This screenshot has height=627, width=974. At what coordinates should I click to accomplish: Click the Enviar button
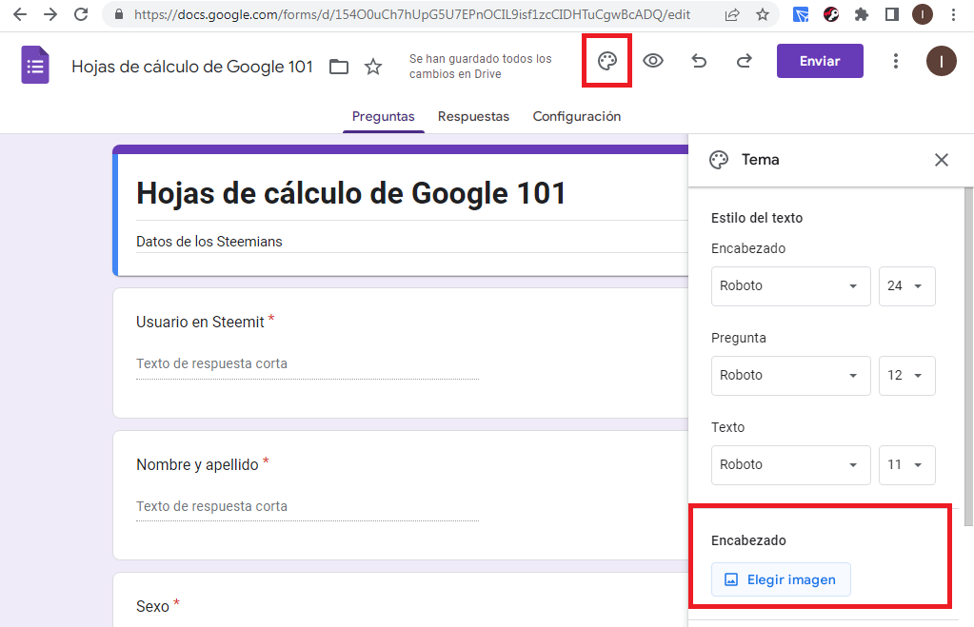pyautogui.click(x=820, y=61)
